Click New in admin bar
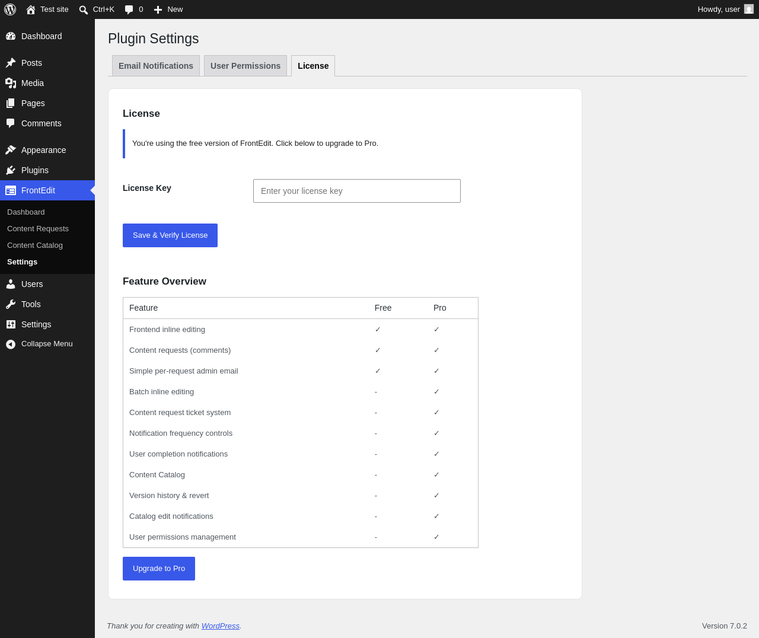This screenshot has height=638, width=759. click(175, 9)
